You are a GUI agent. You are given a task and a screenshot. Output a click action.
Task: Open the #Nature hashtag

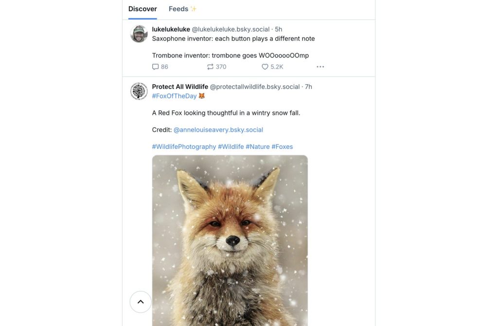[x=258, y=146]
